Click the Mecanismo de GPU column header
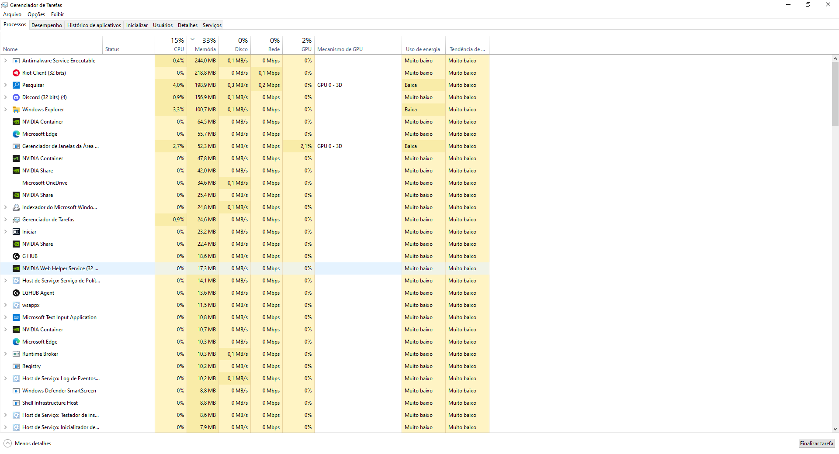839x454 pixels. pos(358,45)
